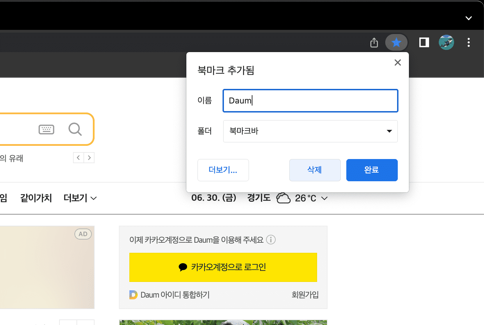Click the 경기도 location text
Image resolution: width=484 pixels, height=325 pixels.
259,198
